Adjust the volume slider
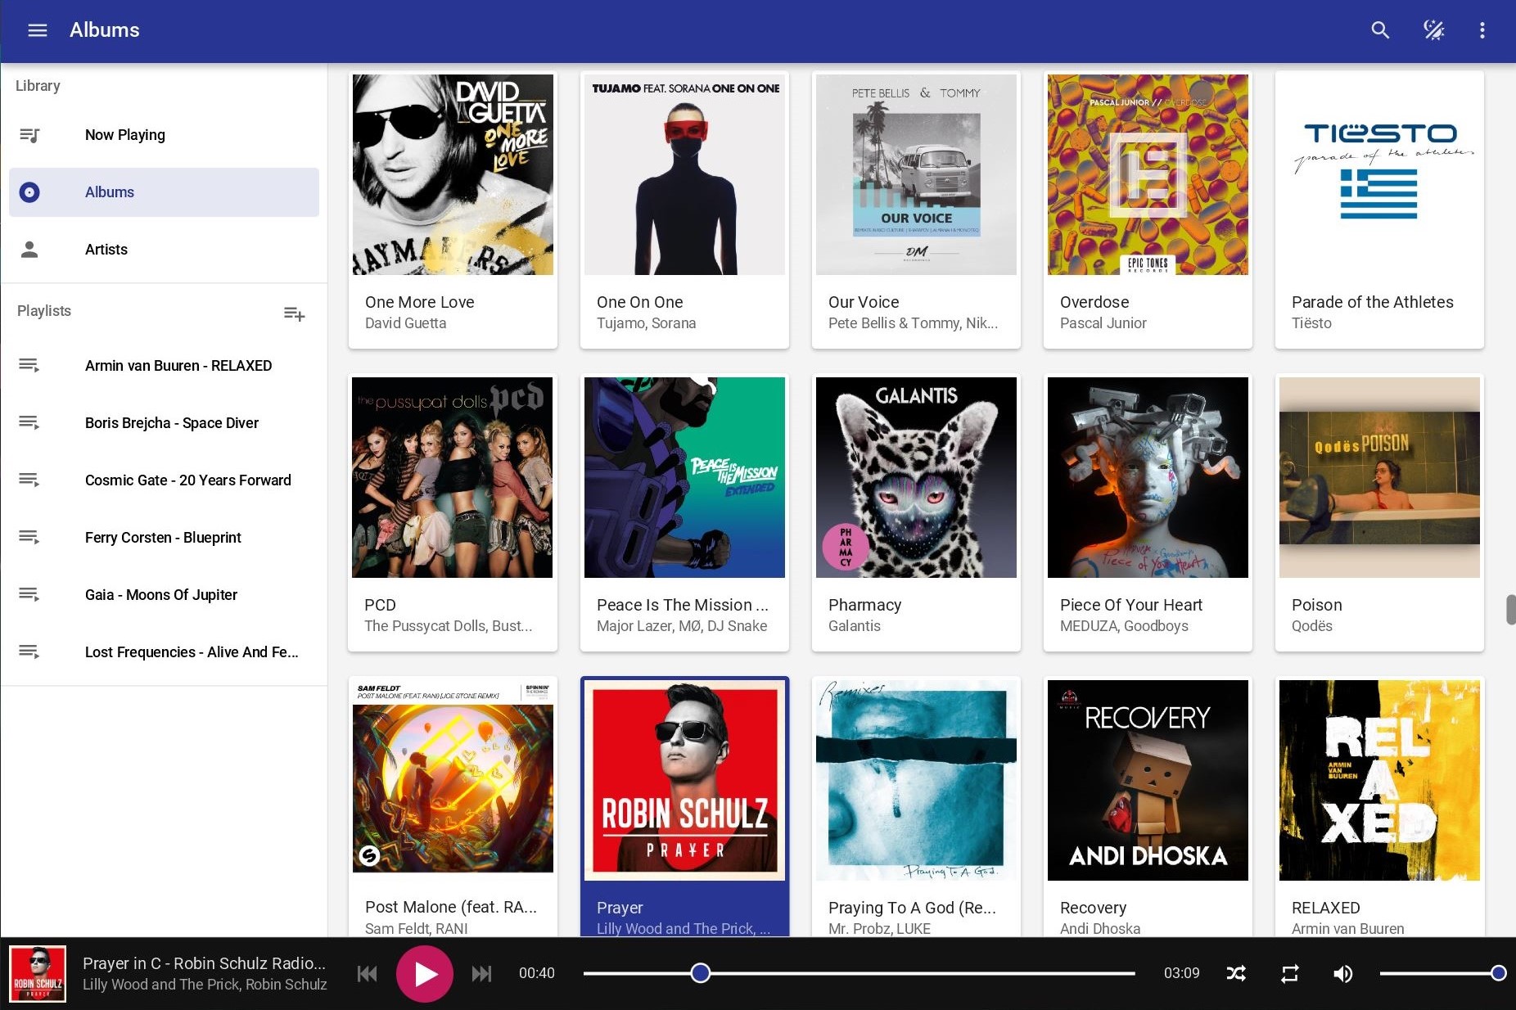The width and height of the screenshot is (1516, 1010). pyautogui.click(x=1442, y=973)
